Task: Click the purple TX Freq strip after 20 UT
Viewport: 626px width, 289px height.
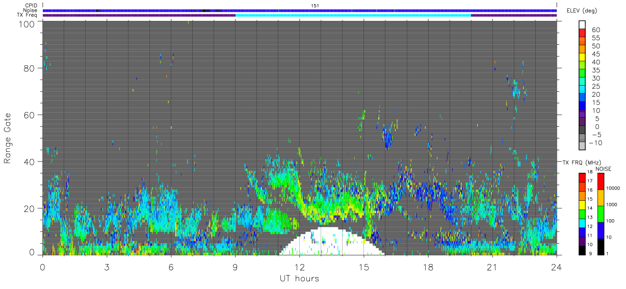Action: [514, 15]
